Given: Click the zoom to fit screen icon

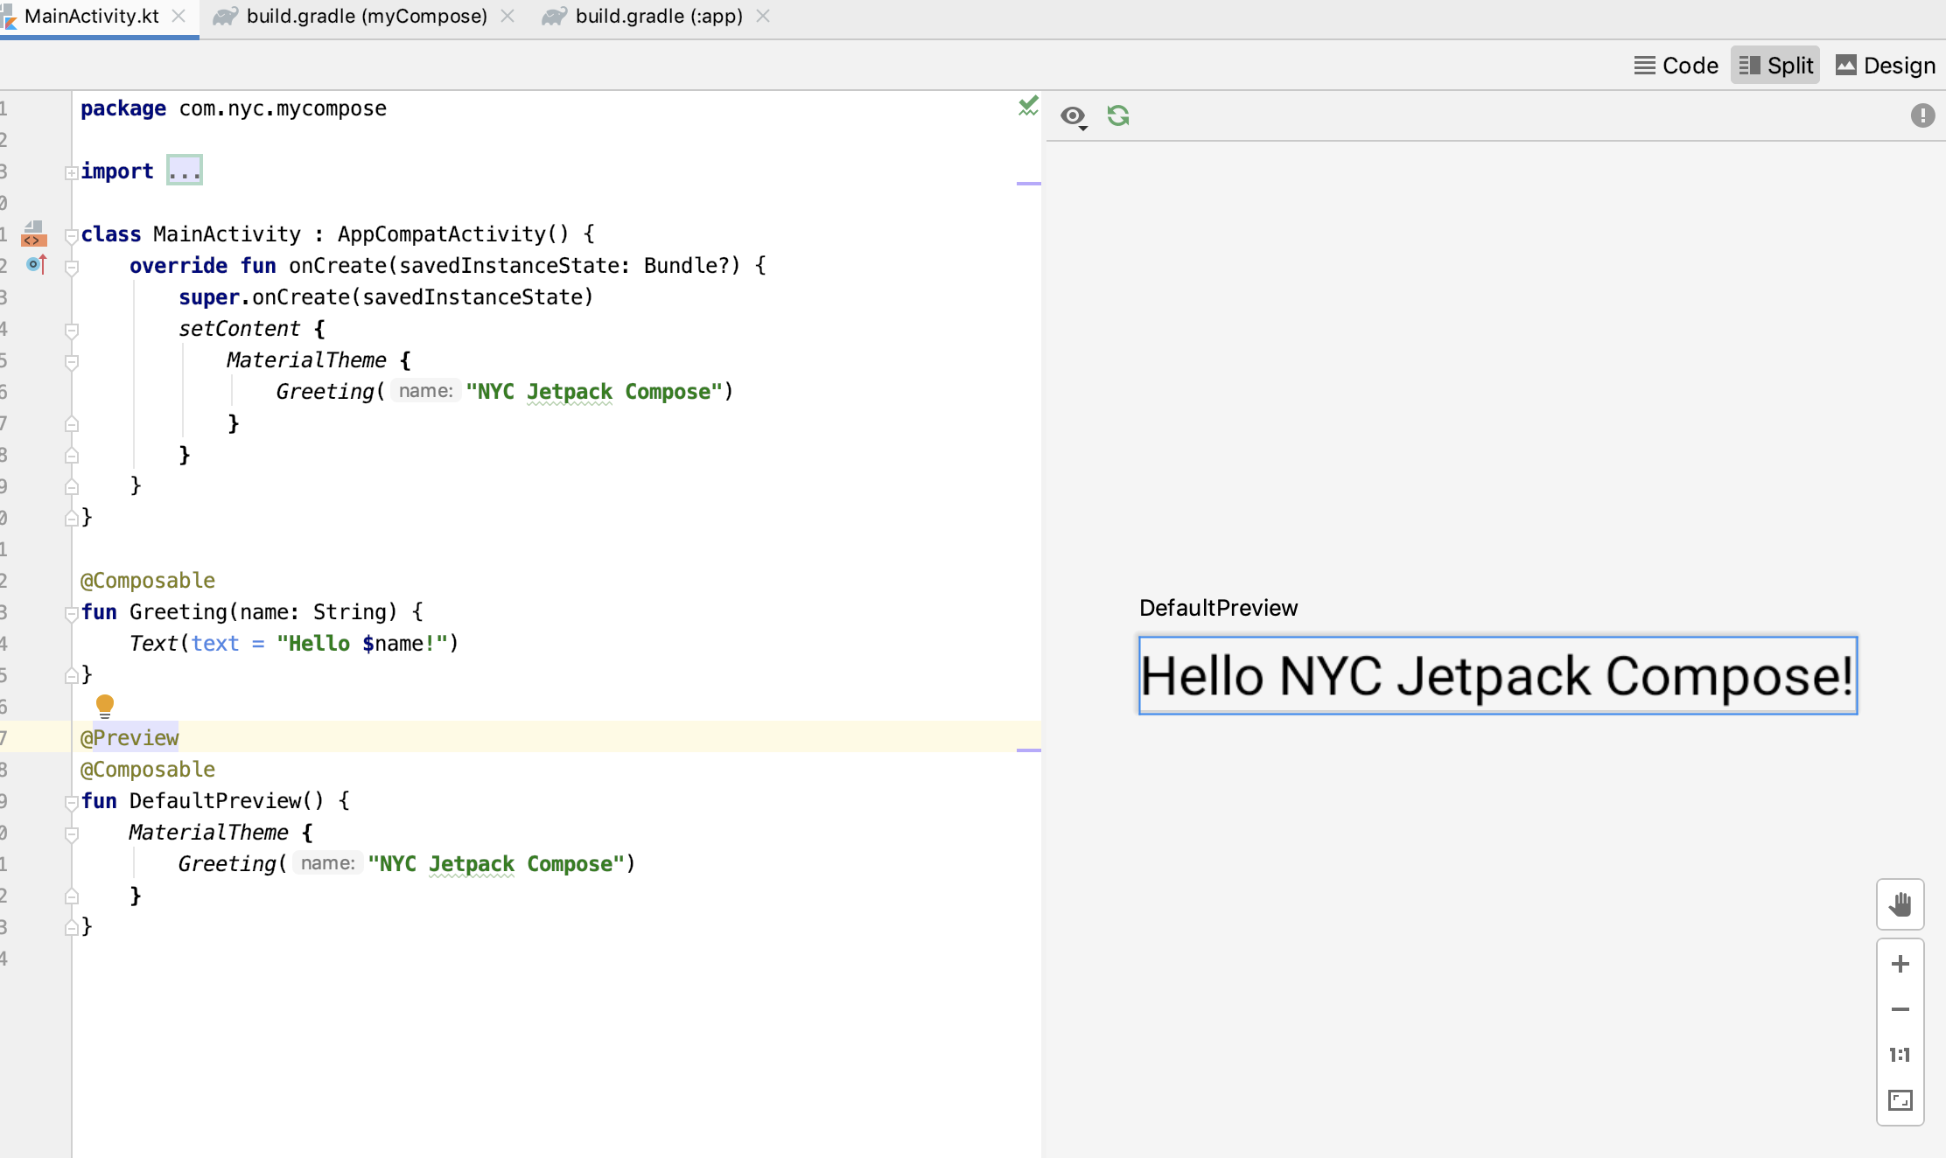Looking at the screenshot, I should pos(1900,1100).
